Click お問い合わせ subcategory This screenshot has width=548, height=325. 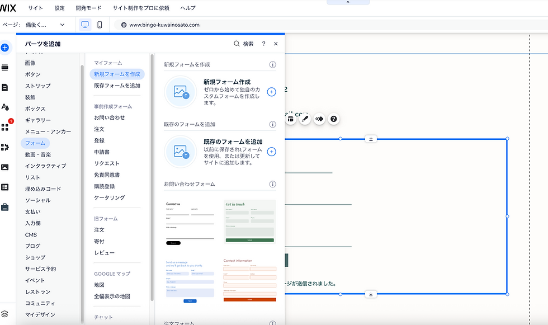point(110,118)
